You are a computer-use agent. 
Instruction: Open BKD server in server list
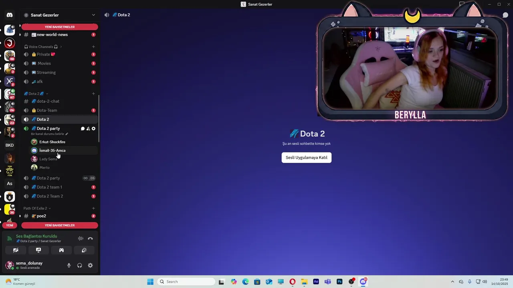pos(10,145)
